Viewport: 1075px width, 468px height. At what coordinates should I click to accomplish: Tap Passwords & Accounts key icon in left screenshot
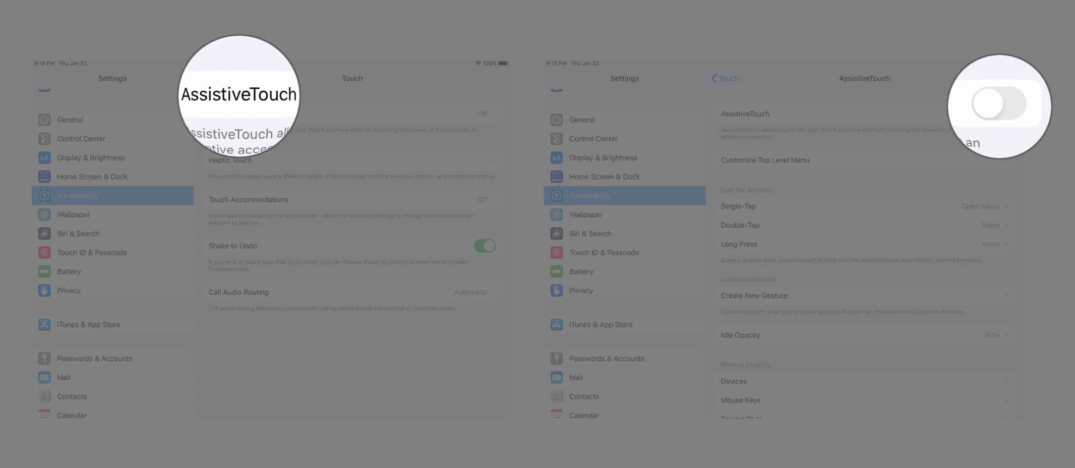(x=45, y=358)
